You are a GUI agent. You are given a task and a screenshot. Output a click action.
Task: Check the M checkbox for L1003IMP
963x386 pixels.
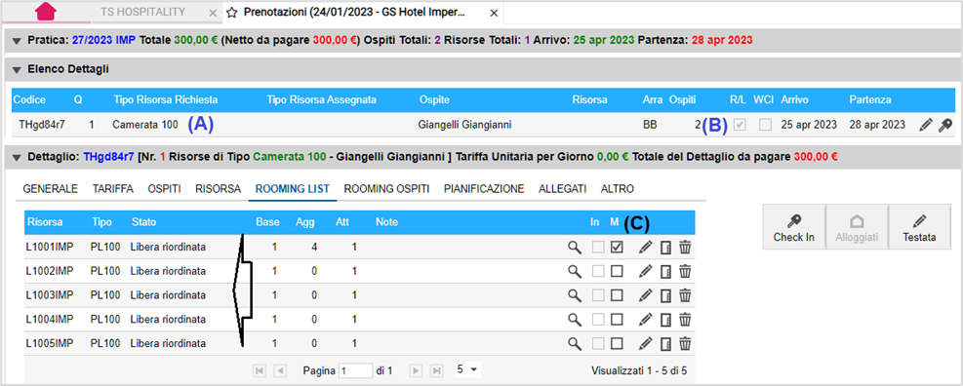point(618,295)
